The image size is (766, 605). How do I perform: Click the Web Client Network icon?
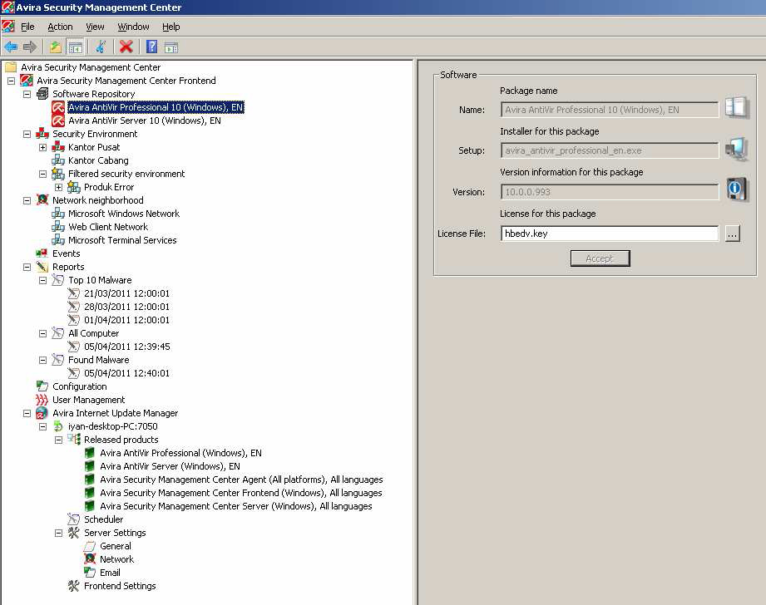tap(58, 227)
